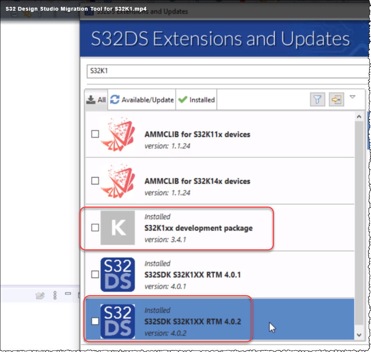
Task: Click 'version: 4.0.2' text
Action: pyautogui.click(x=165, y=333)
